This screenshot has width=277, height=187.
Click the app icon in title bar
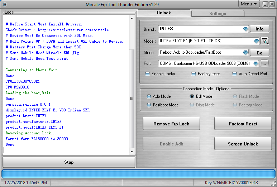5,4
